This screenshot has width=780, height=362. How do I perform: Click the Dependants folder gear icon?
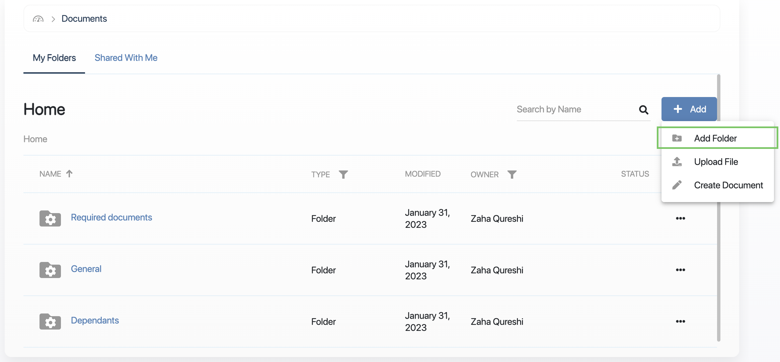tap(50, 322)
